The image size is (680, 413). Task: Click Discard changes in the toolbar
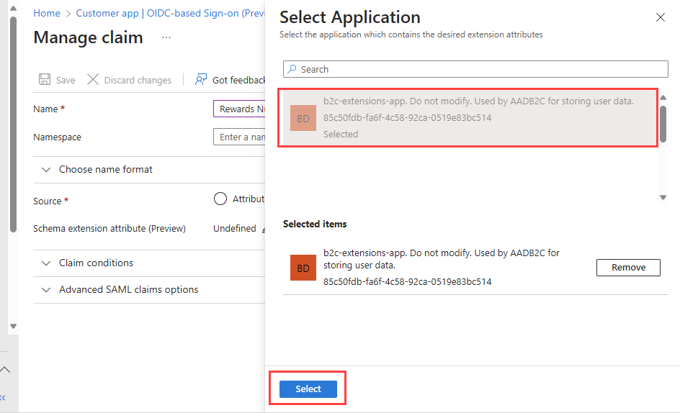(x=129, y=80)
